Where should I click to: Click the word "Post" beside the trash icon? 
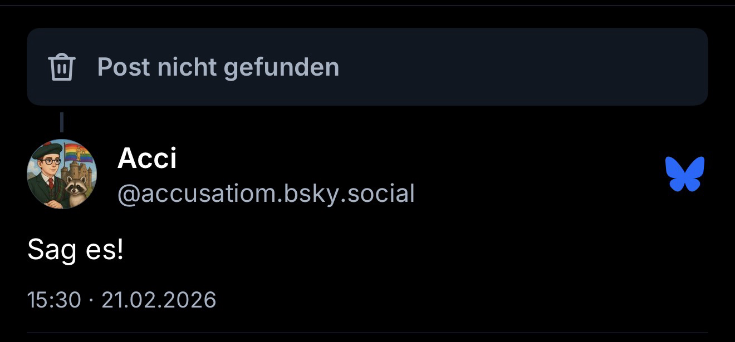(124, 67)
